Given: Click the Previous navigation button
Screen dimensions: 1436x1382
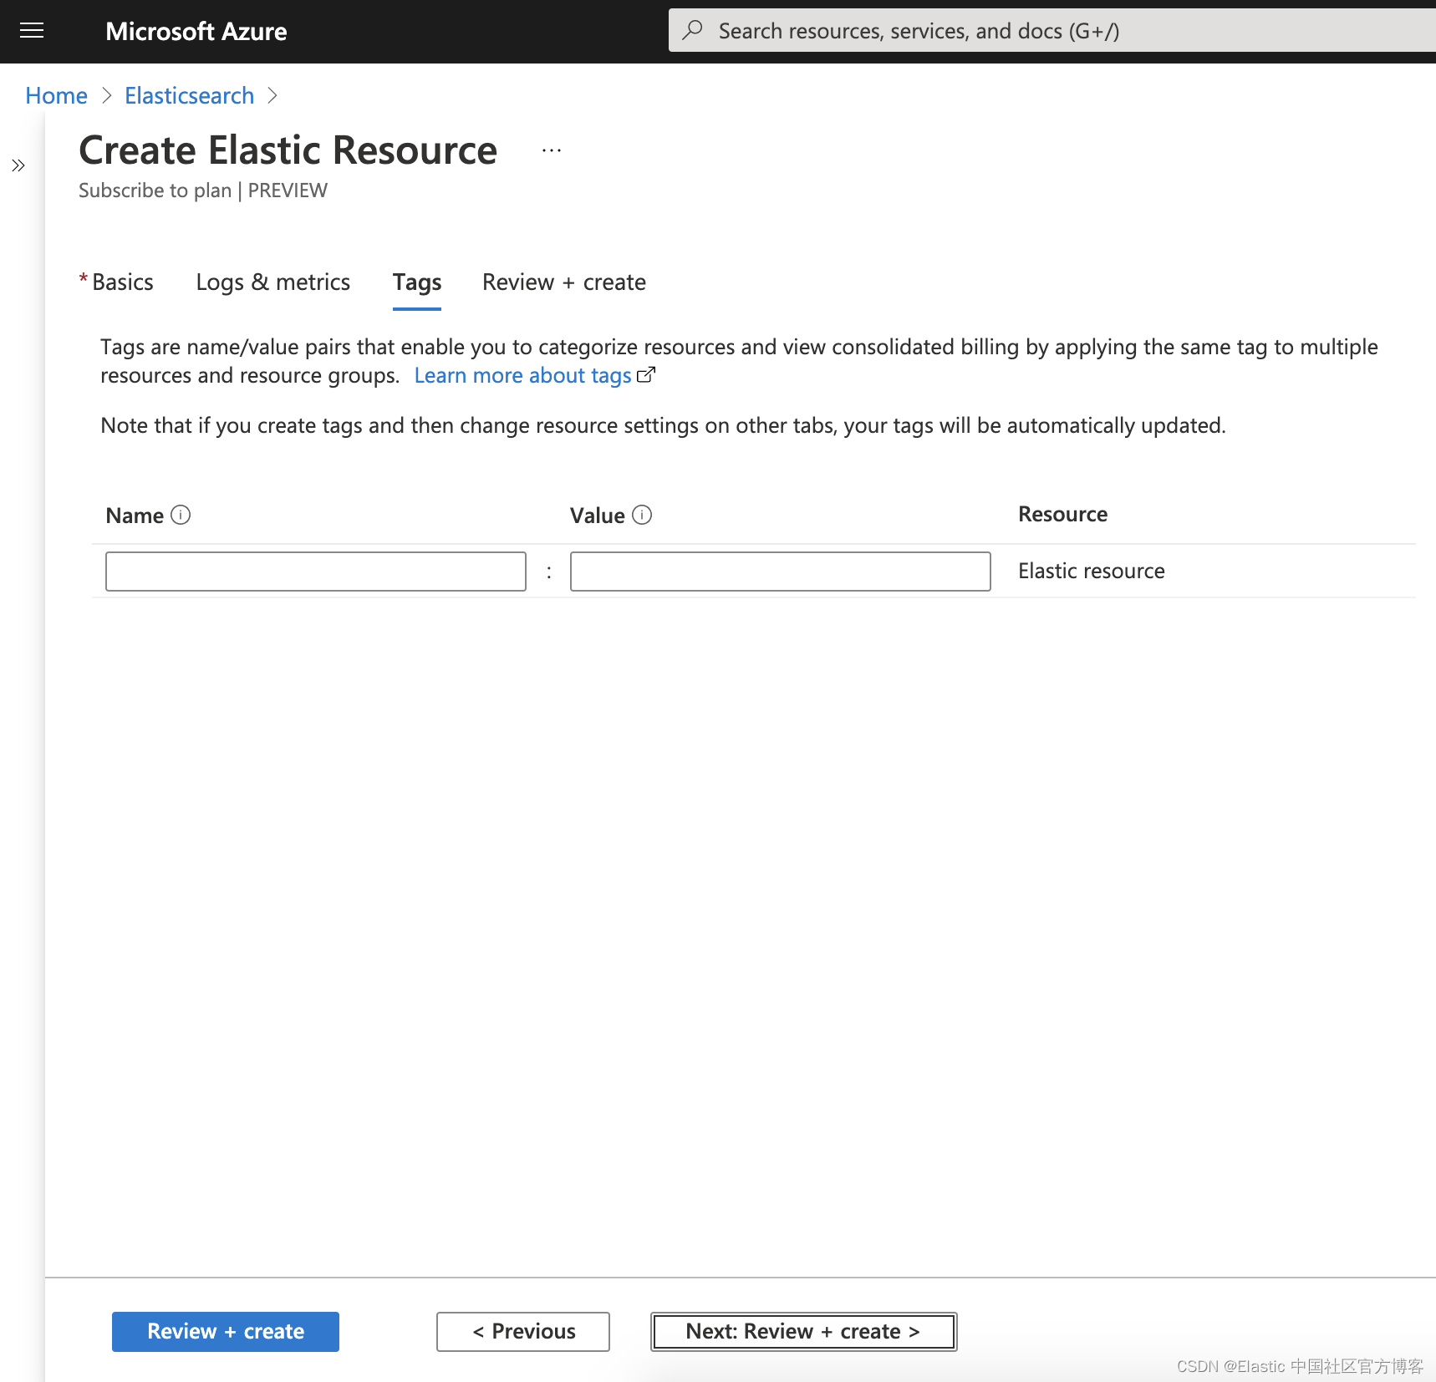Looking at the screenshot, I should click(x=522, y=1331).
